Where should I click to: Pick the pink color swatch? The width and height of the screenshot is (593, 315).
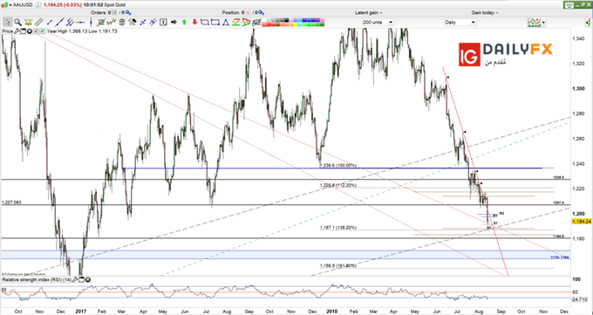(x=322, y=20)
